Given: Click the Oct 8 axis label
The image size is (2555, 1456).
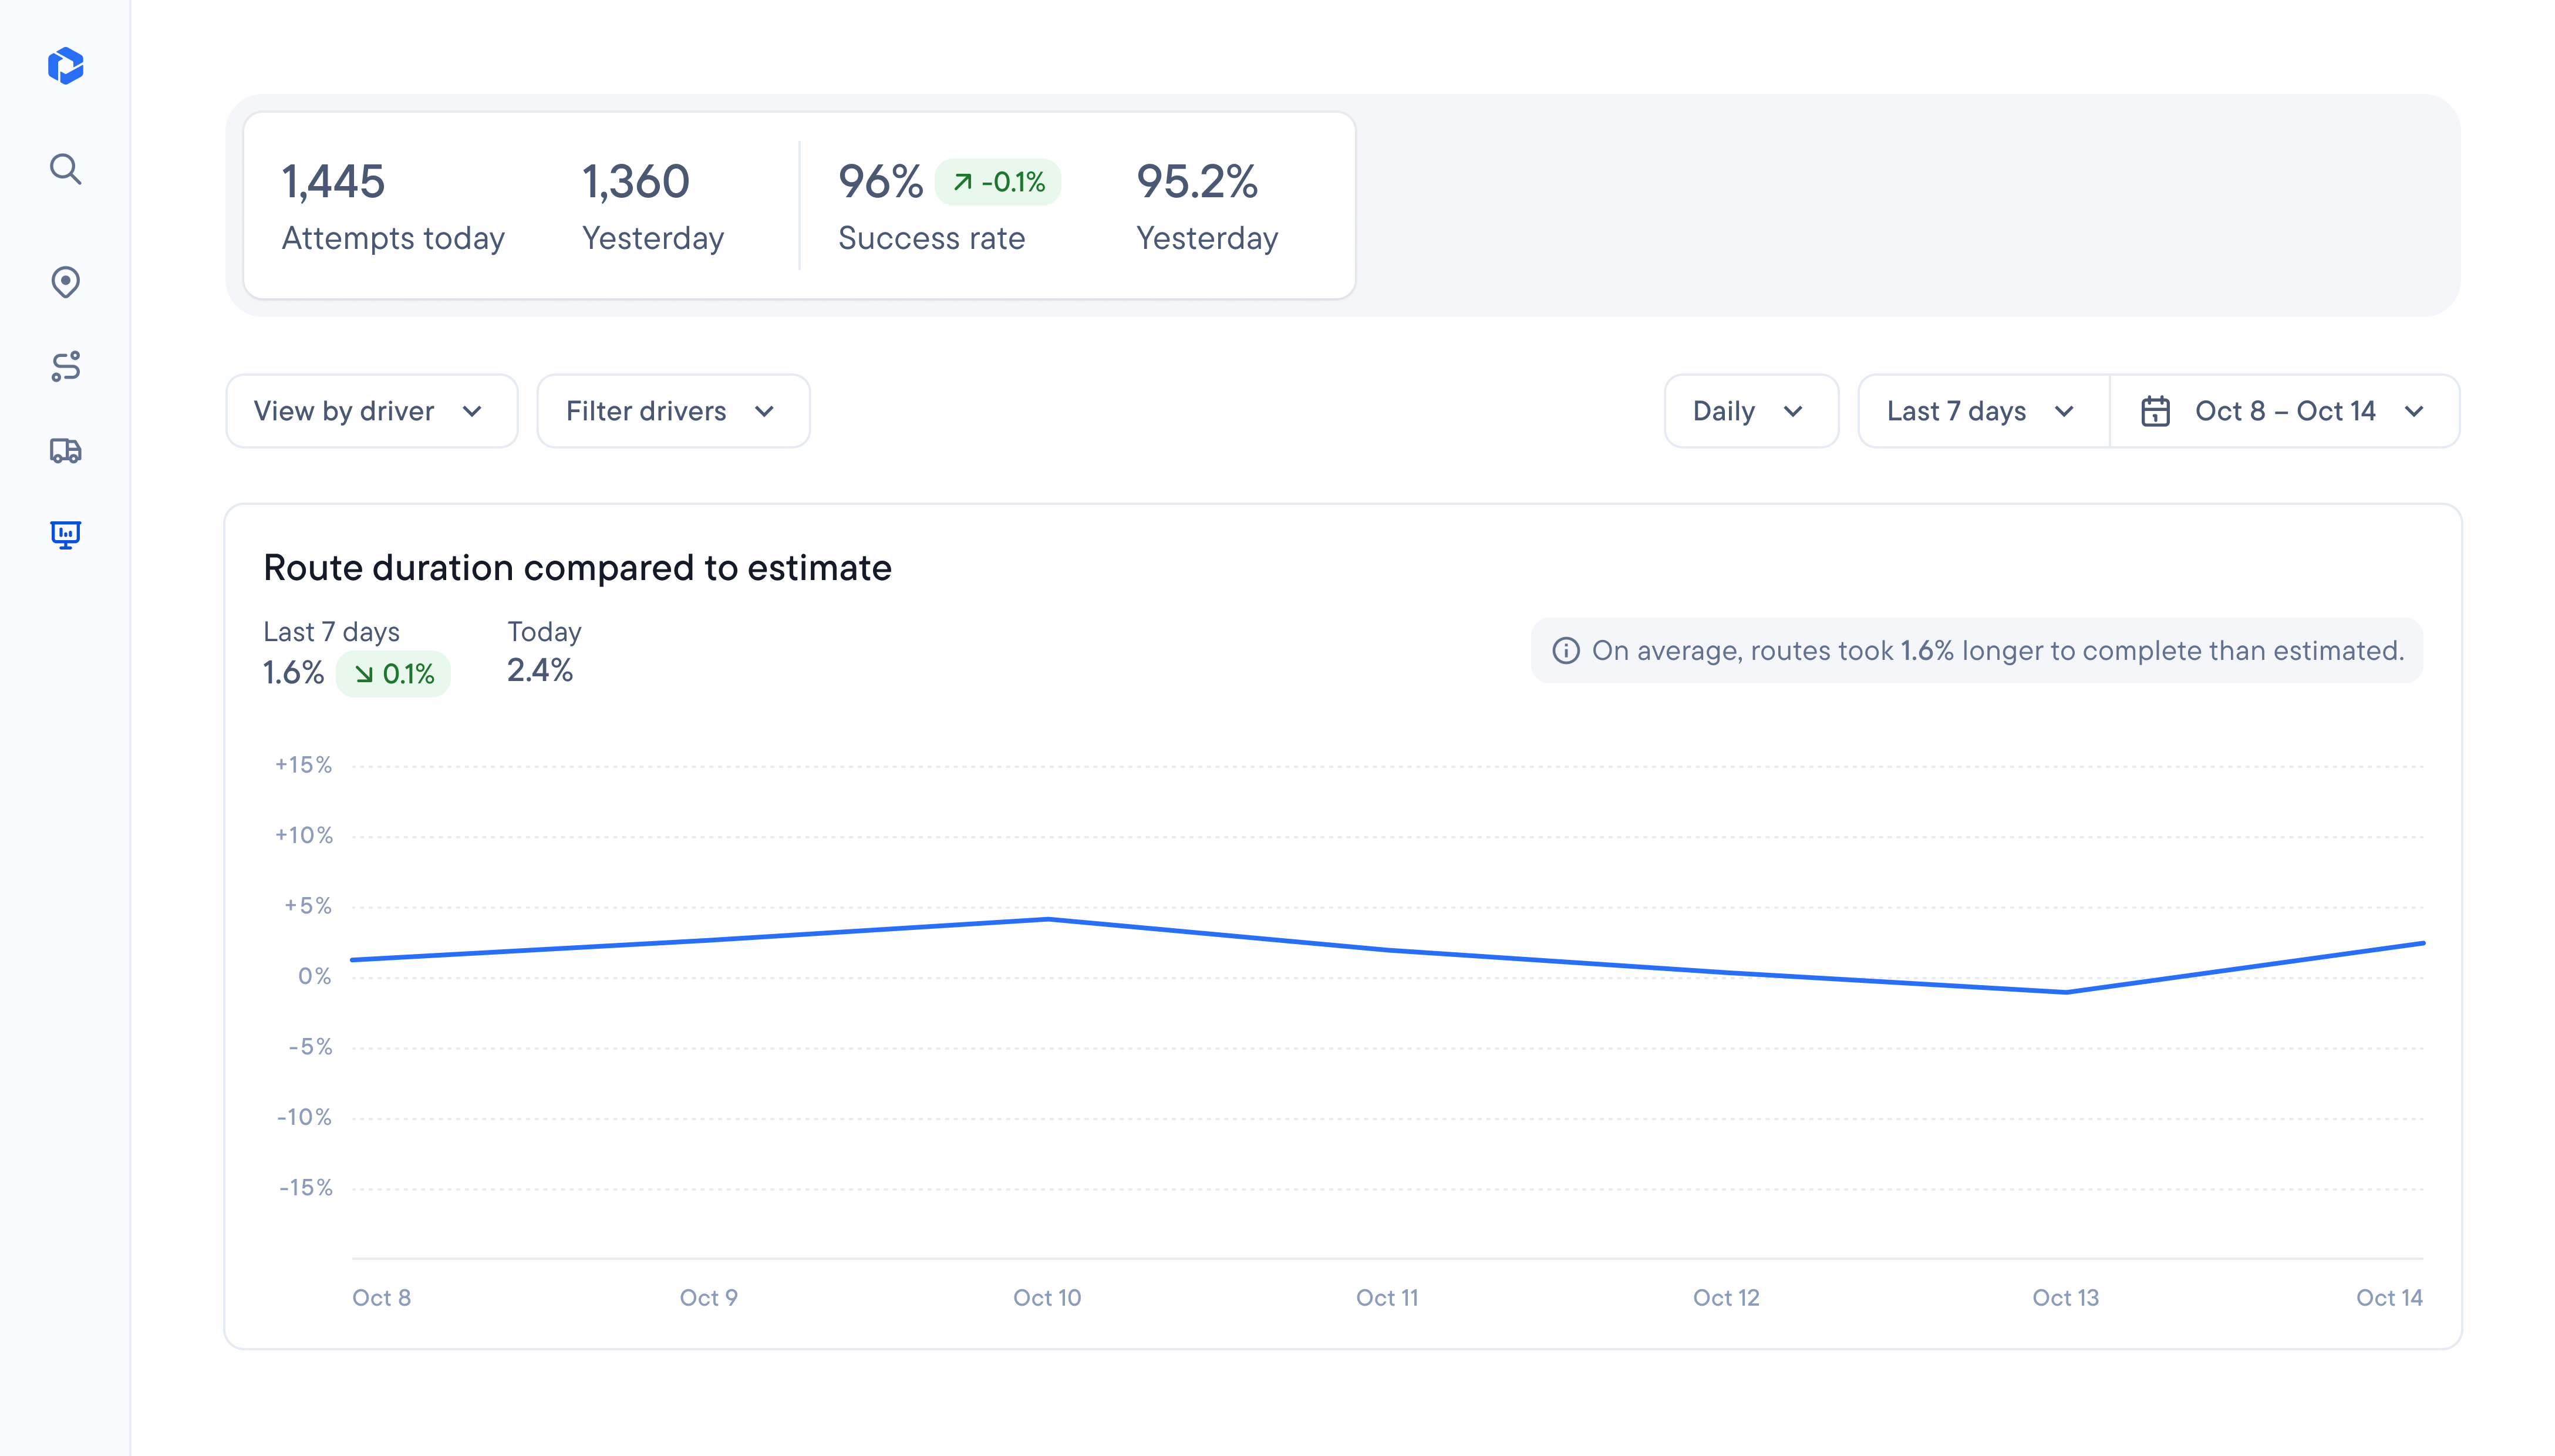Looking at the screenshot, I should coord(381,1298).
